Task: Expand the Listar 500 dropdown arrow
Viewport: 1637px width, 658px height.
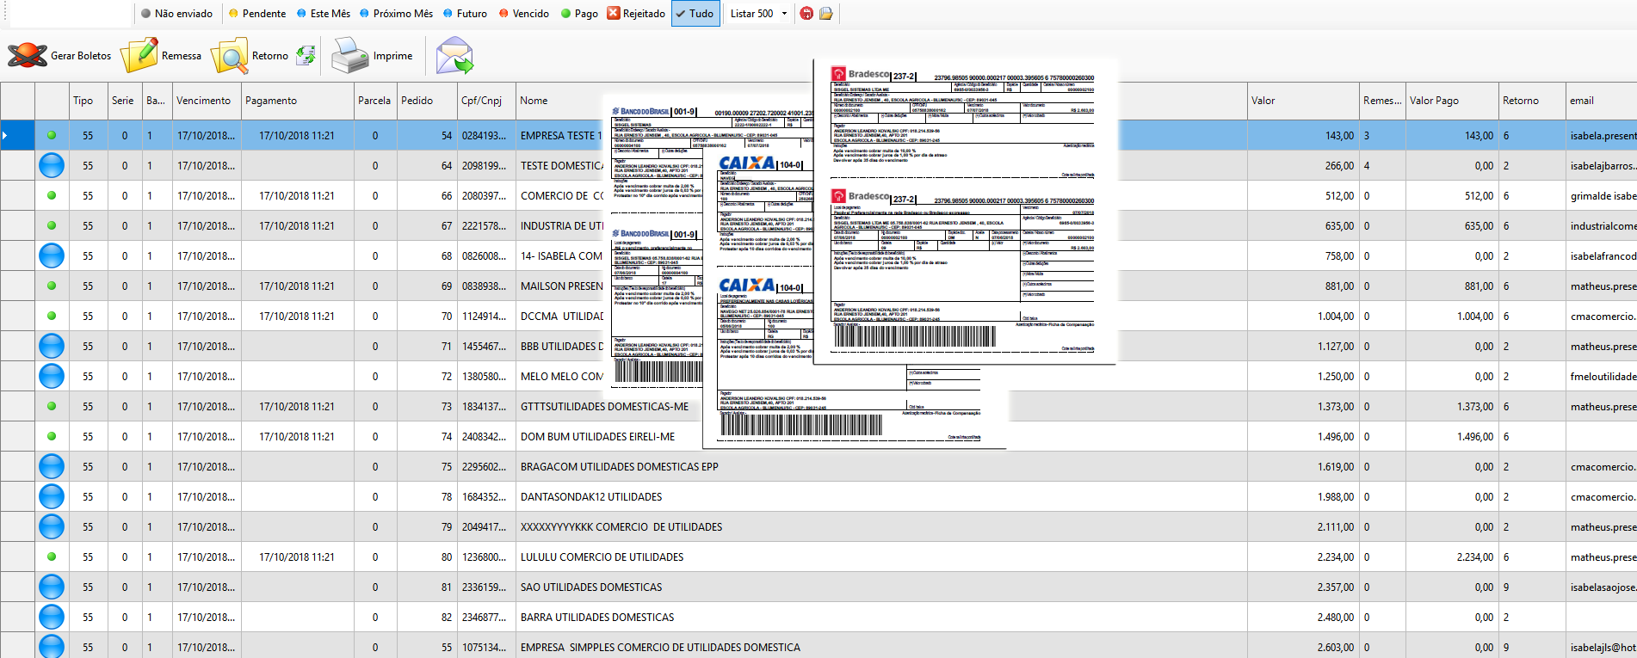Action: (784, 14)
